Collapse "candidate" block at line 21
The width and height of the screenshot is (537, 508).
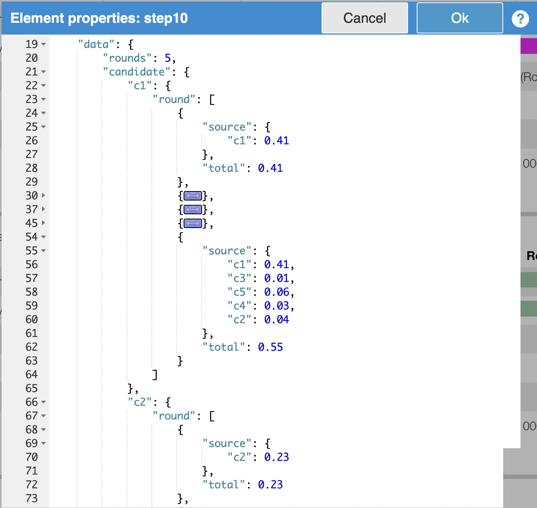coord(44,72)
